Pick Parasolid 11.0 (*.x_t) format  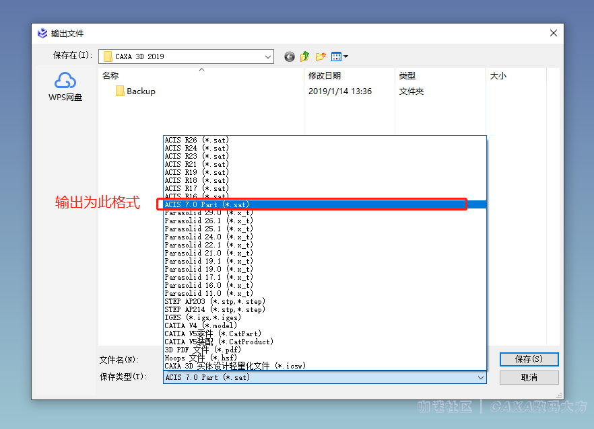tap(325, 293)
